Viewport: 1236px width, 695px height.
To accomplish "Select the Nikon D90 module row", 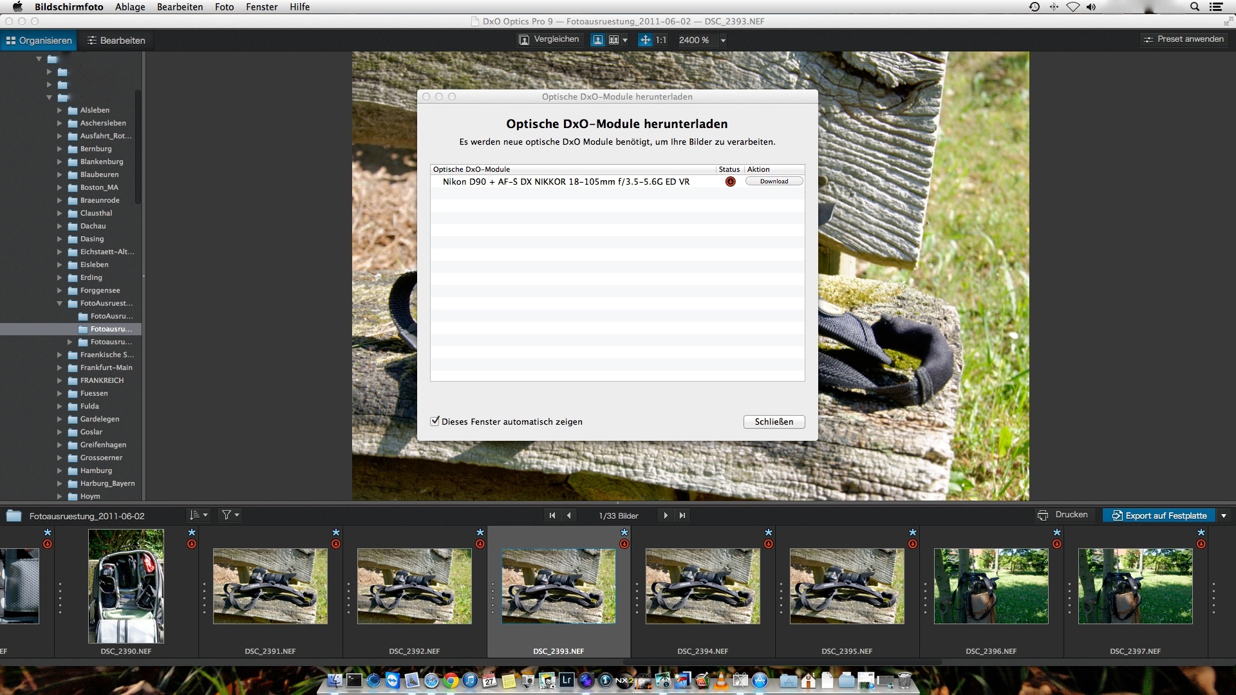I will coord(617,181).
